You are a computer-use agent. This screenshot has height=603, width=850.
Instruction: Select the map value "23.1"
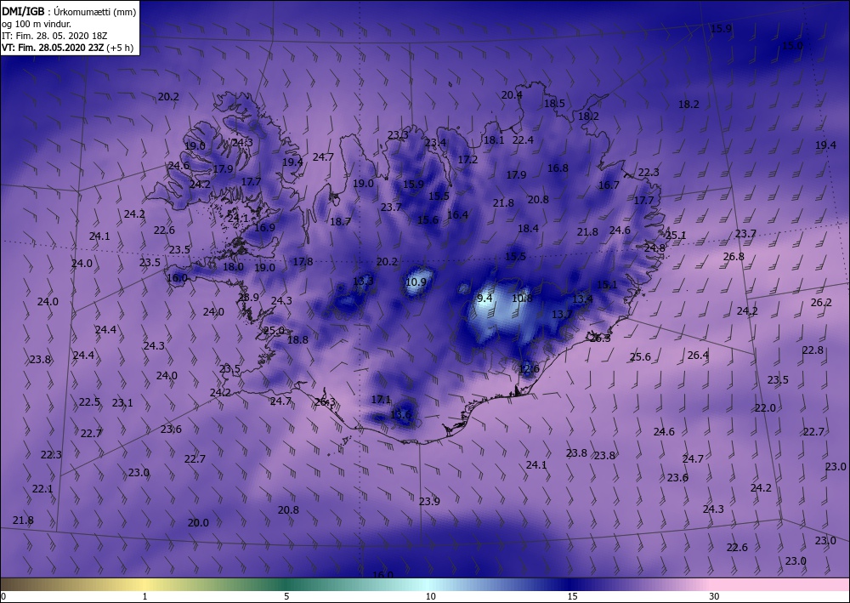[122, 403]
